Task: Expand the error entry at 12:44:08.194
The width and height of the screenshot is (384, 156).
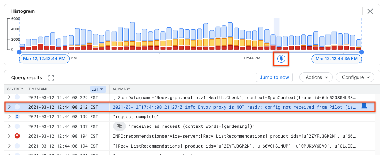Action: point(9,136)
